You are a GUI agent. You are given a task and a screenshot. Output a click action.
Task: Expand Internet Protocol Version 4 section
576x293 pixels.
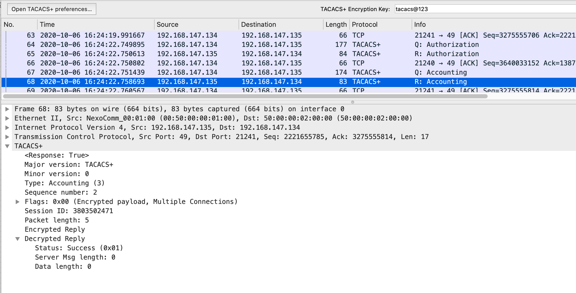pos(7,127)
